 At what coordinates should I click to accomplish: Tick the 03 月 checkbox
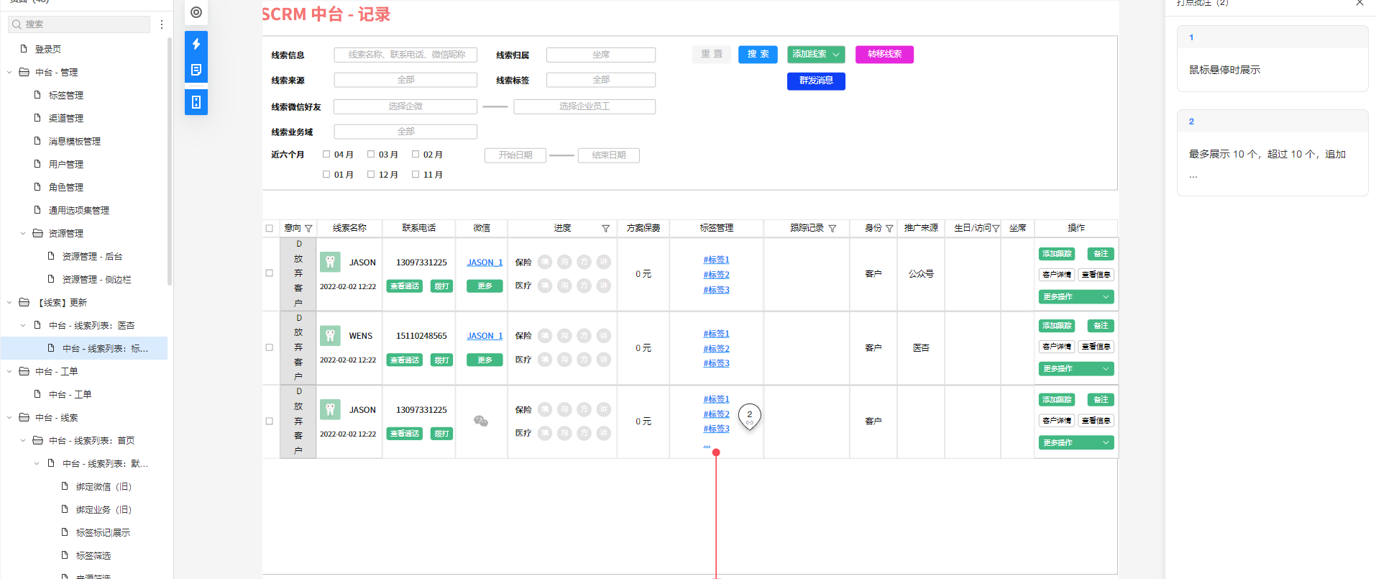pos(371,154)
